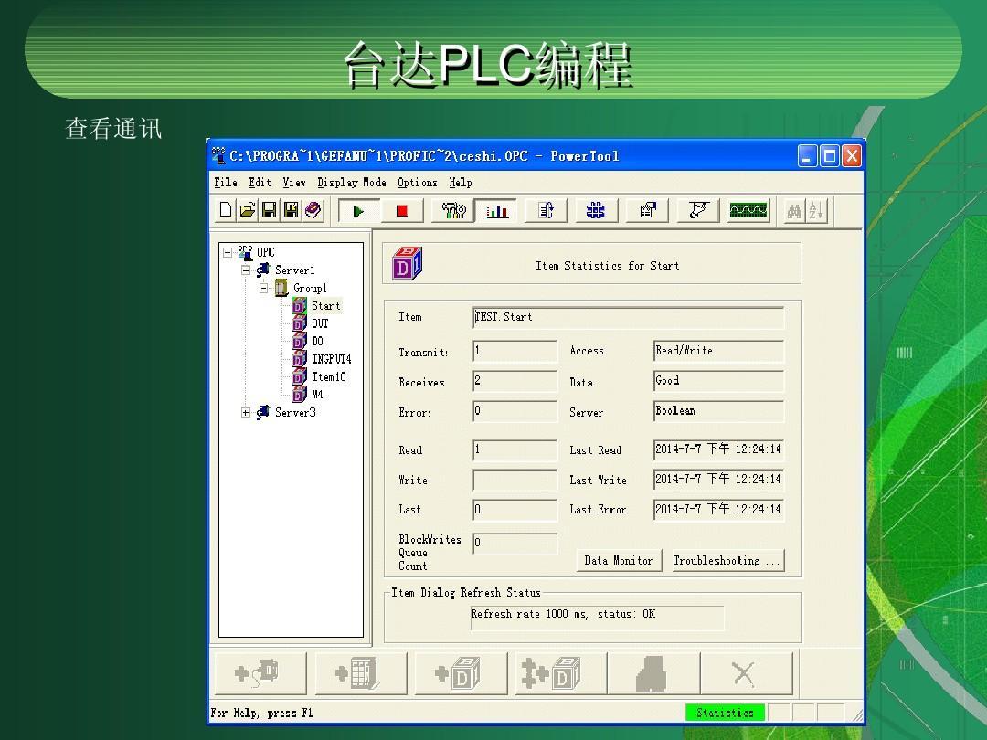Image resolution: width=987 pixels, height=740 pixels.
Task: Click the Data field showing Good
Action: pos(718,381)
